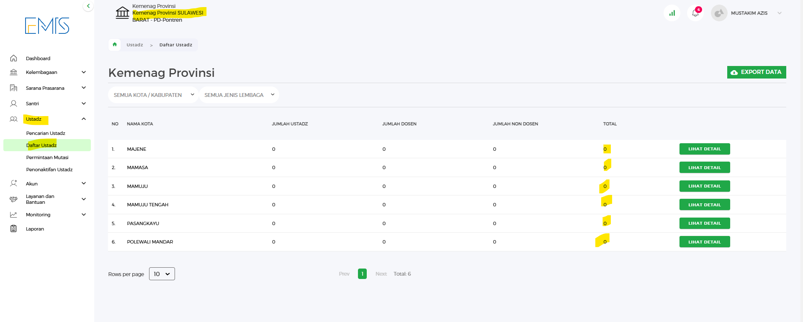Open Semua Jenis Lembaga dropdown
The height and width of the screenshot is (322, 803).
click(x=239, y=95)
